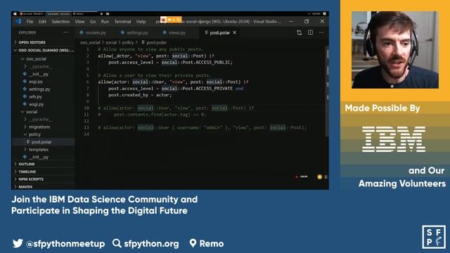Click policy in the breadcrumb path
This screenshot has width=450, height=253.
pos(128,42)
